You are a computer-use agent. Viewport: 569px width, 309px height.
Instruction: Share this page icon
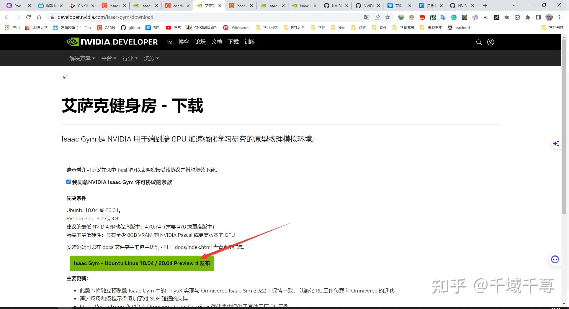tap(377, 17)
